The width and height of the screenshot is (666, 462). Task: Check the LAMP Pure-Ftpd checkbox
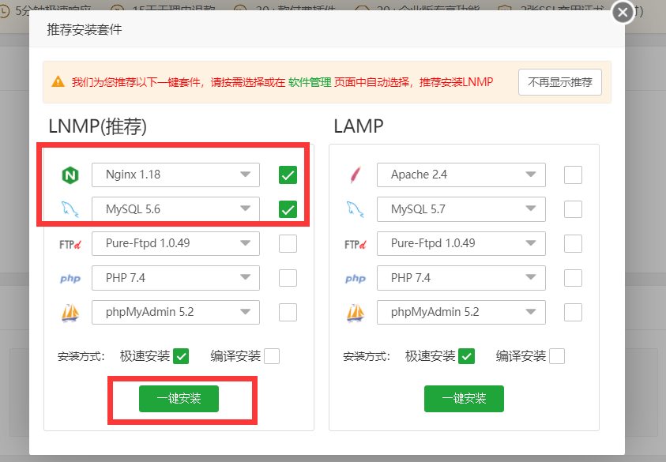pos(573,244)
